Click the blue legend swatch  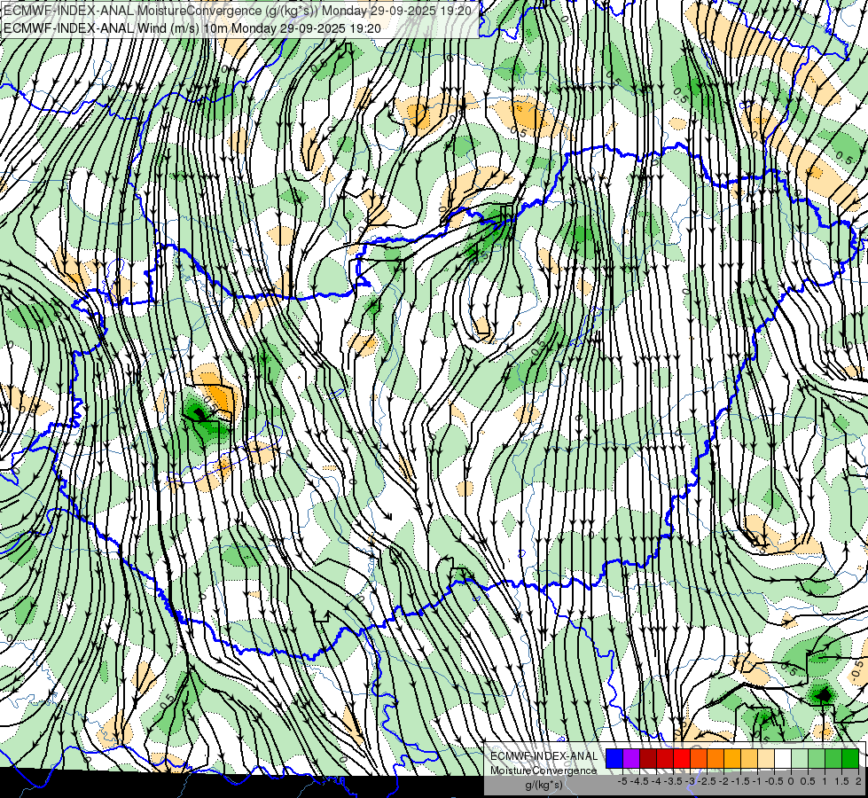(614, 758)
